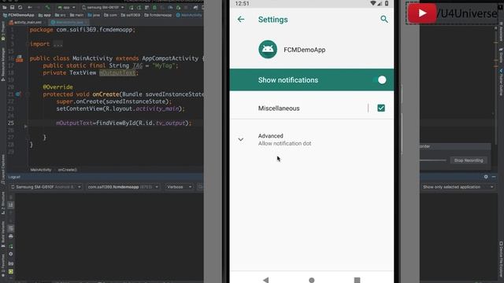The width and height of the screenshot is (504, 283).
Task: Open Logcat sidebar settings gear icon
Action: point(10,254)
